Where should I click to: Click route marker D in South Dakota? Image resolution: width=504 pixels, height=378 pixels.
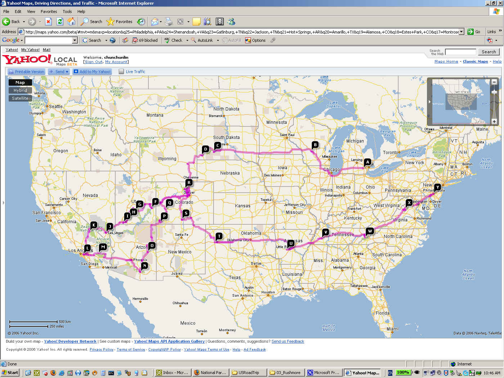pos(206,149)
